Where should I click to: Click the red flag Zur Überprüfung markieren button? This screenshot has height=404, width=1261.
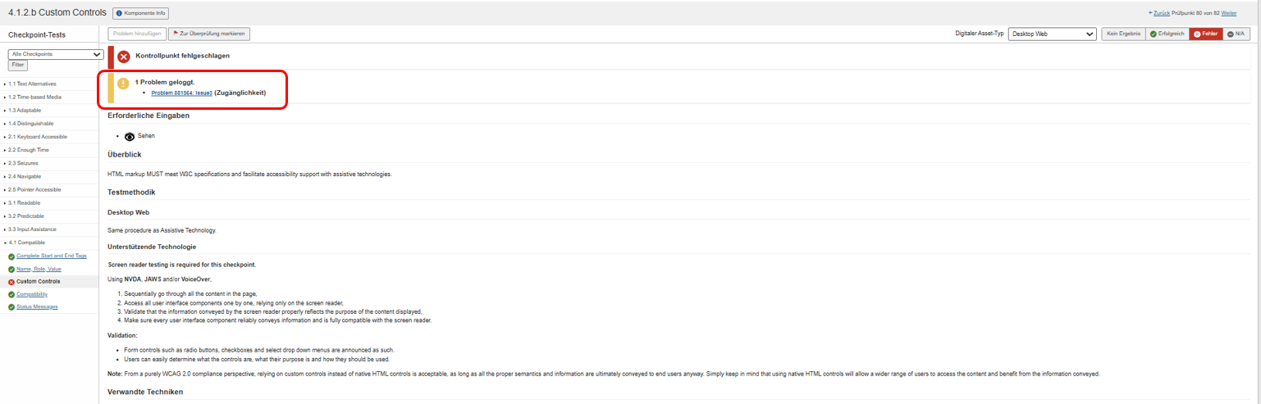[208, 34]
